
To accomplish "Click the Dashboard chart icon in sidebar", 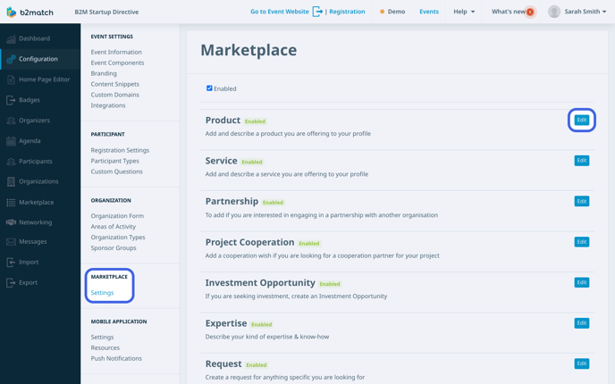I will 11,38.
